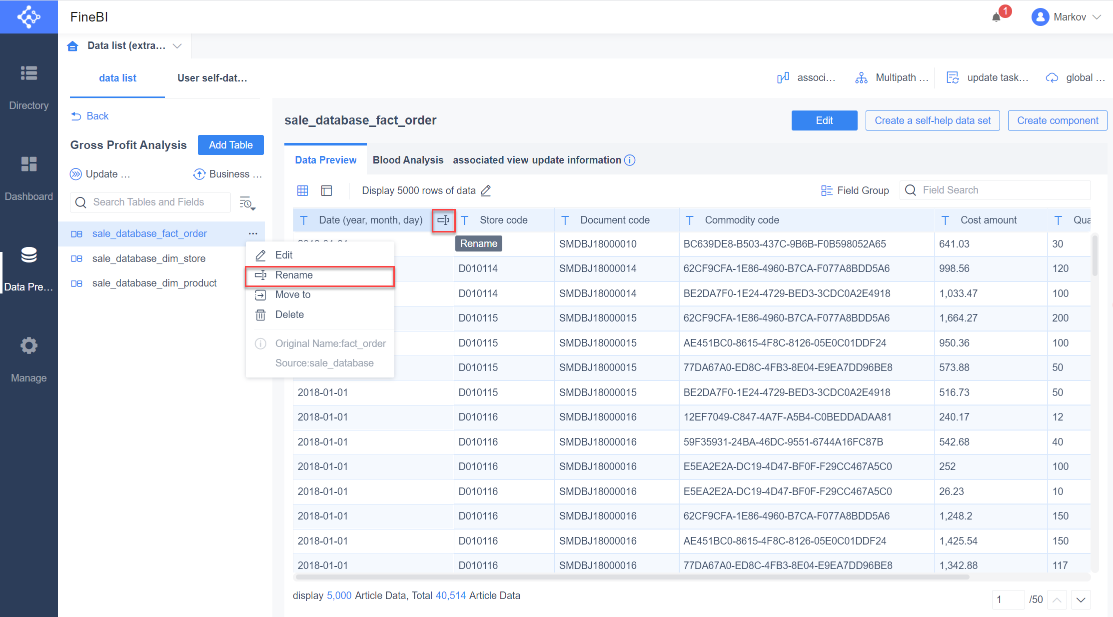Switch to Blood Analysis tab

408,160
